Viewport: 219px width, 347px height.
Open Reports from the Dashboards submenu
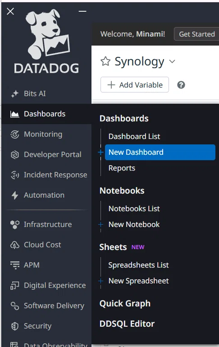pos(122,168)
